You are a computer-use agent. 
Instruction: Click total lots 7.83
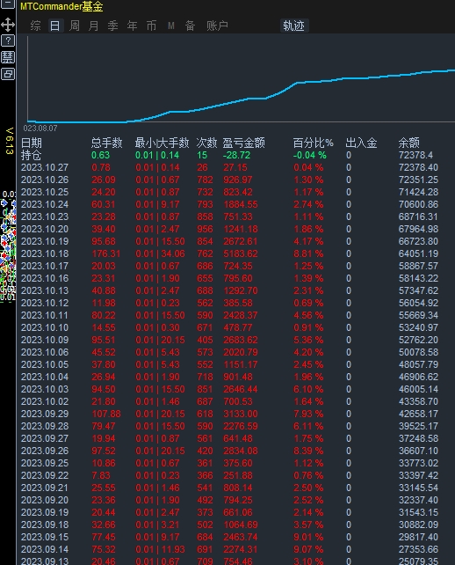[101, 475]
